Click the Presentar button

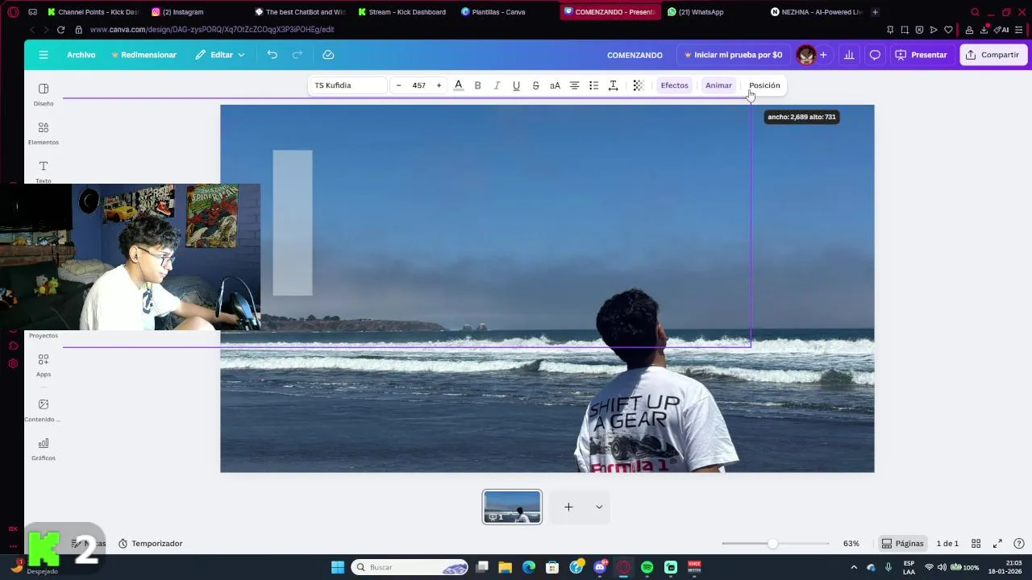(922, 55)
